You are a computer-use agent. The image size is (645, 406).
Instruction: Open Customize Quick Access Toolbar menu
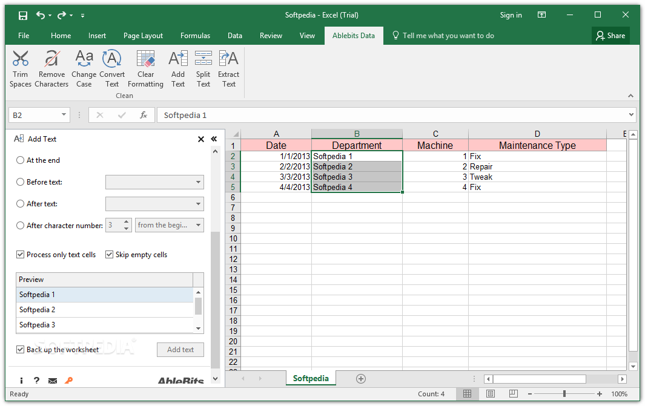pyautogui.click(x=83, y=16)
